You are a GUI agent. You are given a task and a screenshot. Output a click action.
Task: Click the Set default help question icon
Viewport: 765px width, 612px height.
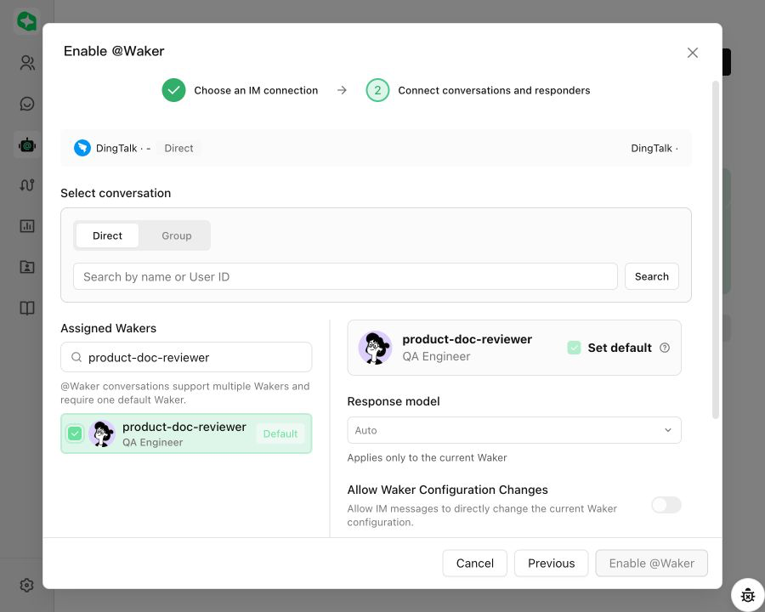[x=665, y=348]
